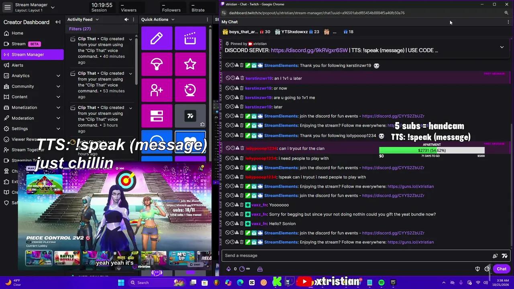Open Quick Actions options menu
514x289 pixels.
coord(208,19)
